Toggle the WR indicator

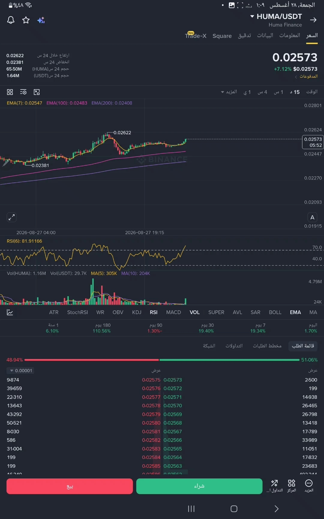100,312
